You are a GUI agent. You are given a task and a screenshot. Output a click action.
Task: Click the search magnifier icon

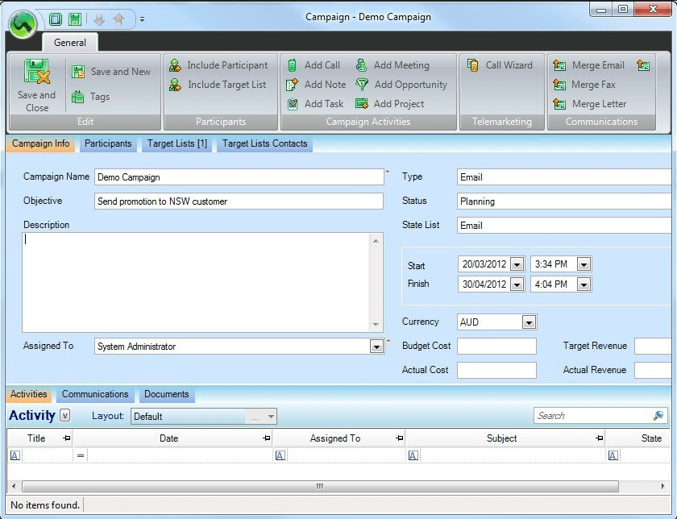[x=658, y=416]
